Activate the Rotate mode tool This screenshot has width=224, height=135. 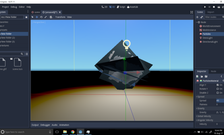click(x=41, y=17)
